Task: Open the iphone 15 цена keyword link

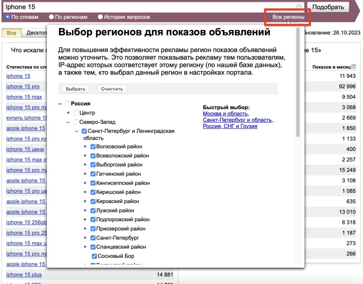Action: click(25, 149)
